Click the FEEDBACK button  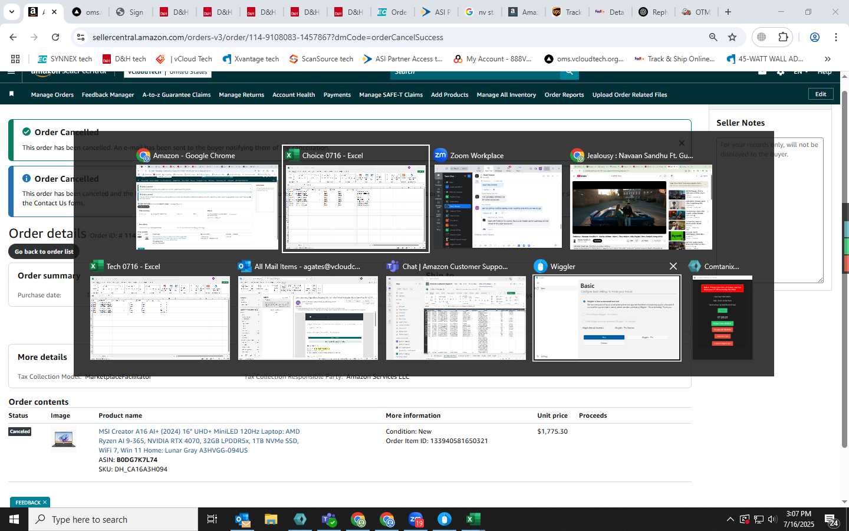(31, 502)
